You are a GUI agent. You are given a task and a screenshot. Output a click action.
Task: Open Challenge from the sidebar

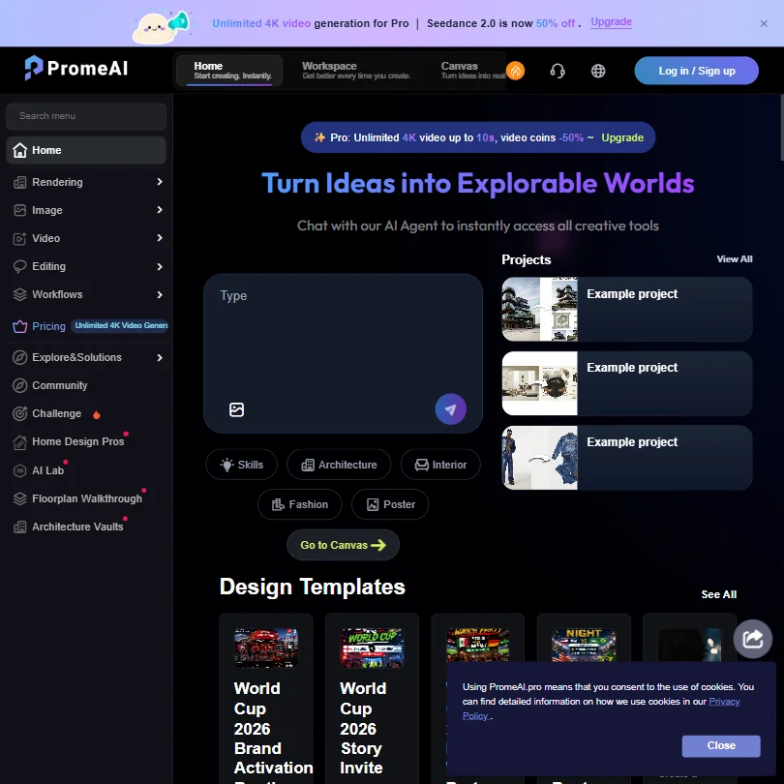(56, 413)
